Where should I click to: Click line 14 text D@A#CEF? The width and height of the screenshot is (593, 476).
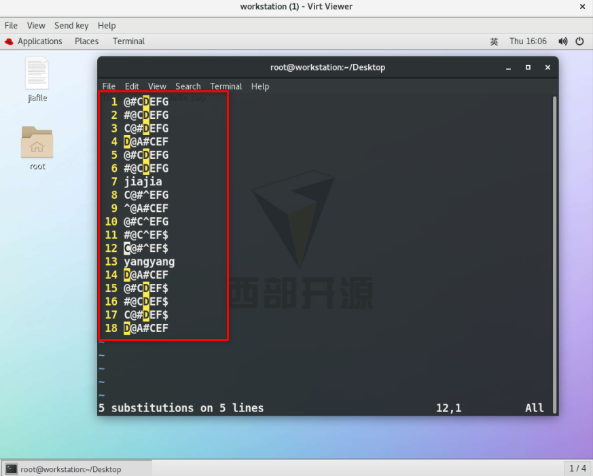[x=146, y=275]
